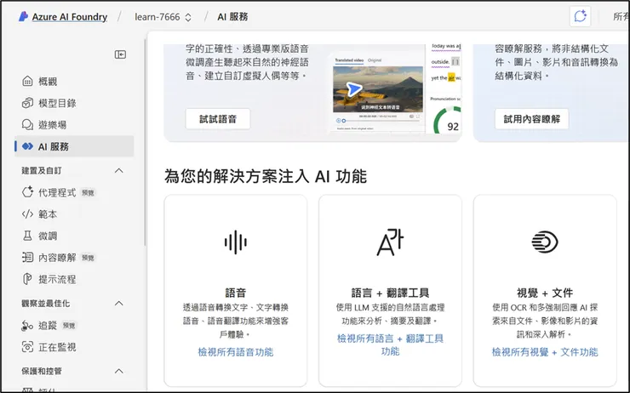The height and width of the screenshot is (393, 630).
Task: Click the 模型目錄 cube icon
Action: click(x=27, y=103)
